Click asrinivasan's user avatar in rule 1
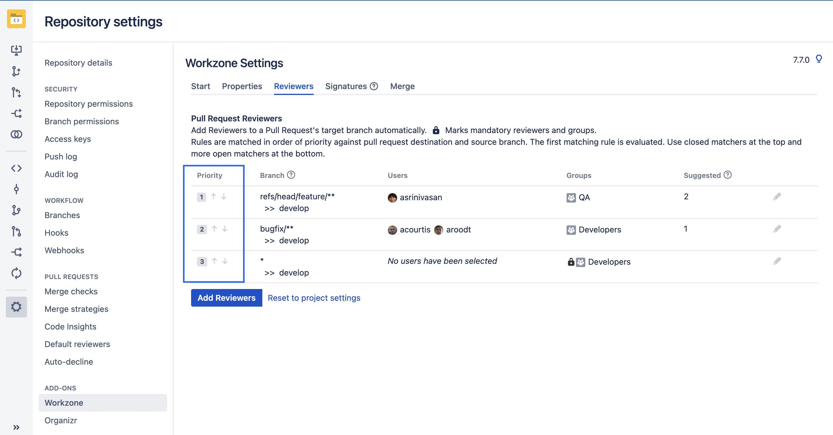 coord(392,197)
